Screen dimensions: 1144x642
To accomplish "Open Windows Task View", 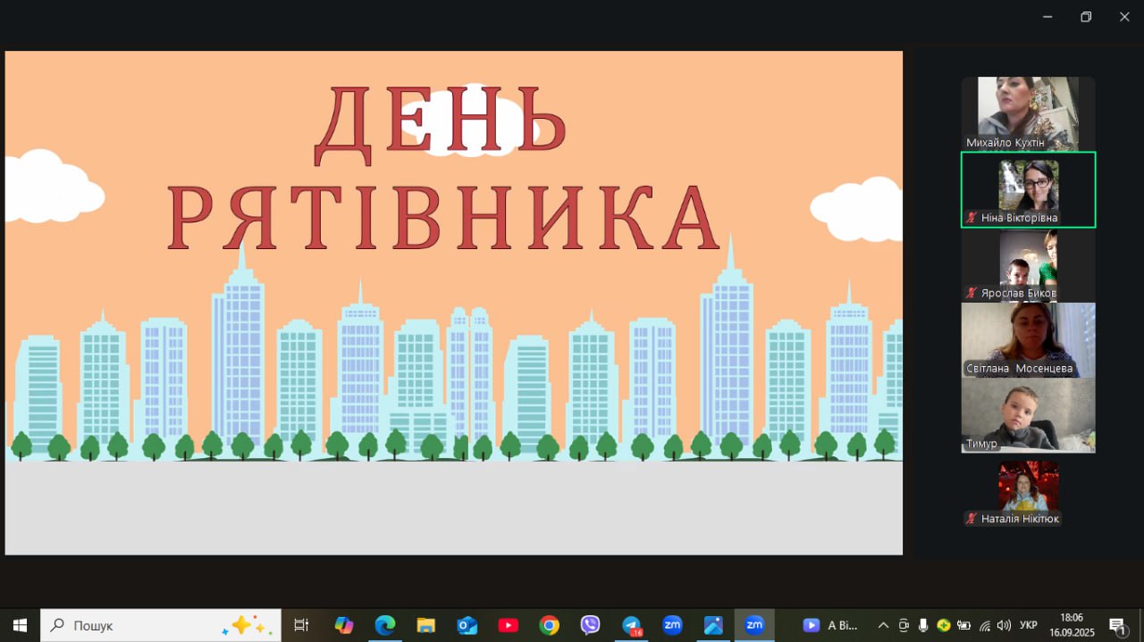I will pos(301,625).
